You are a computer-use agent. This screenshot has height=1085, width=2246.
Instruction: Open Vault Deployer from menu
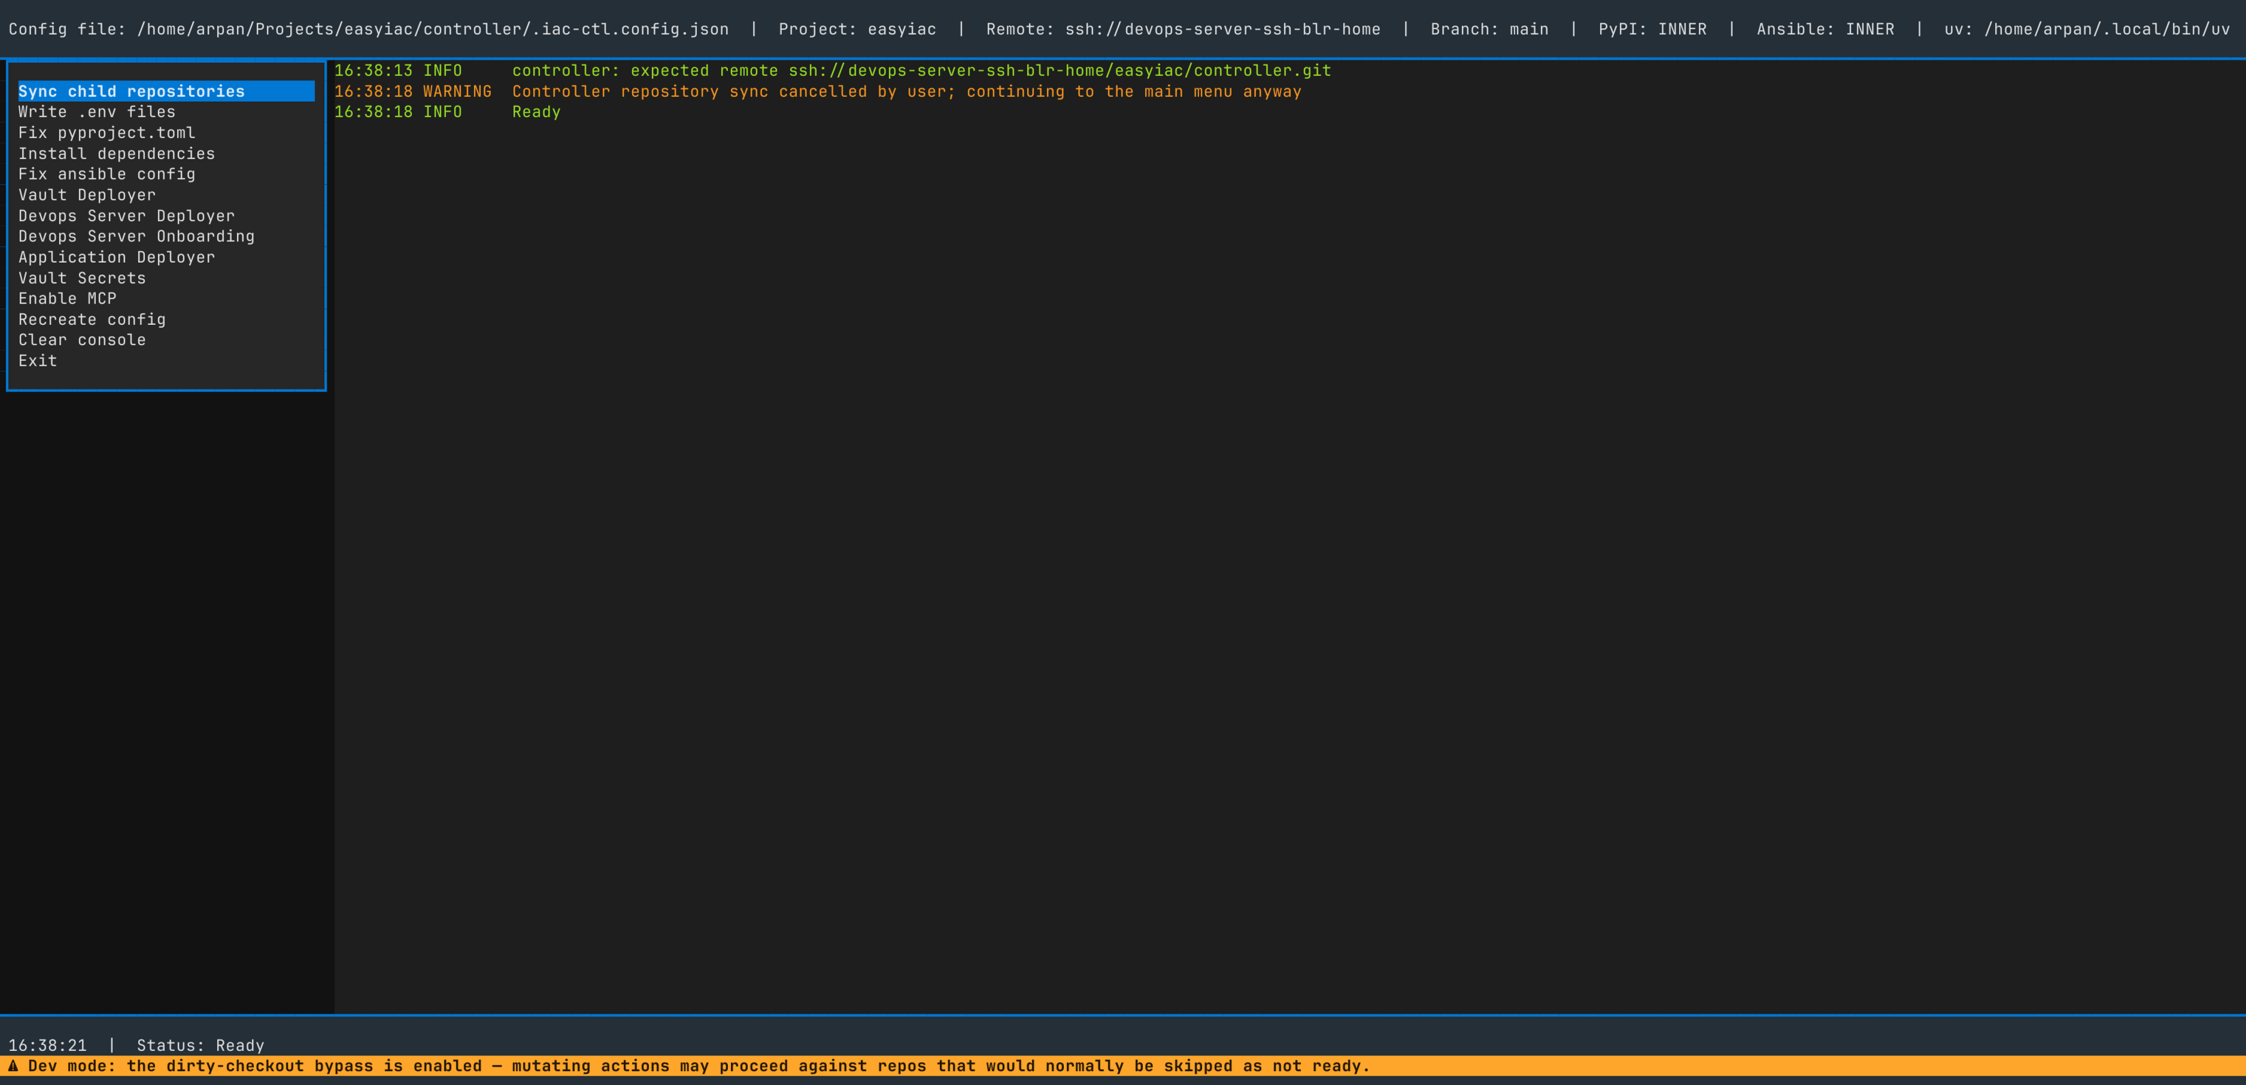pyautogui.click(x=166, y=195)
